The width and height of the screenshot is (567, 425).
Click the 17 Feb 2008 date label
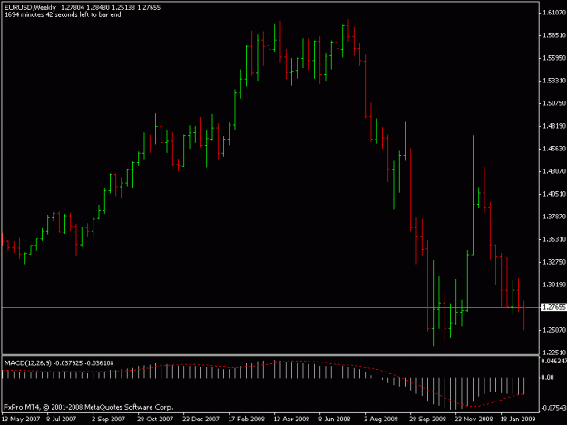[x=246, y=420]
